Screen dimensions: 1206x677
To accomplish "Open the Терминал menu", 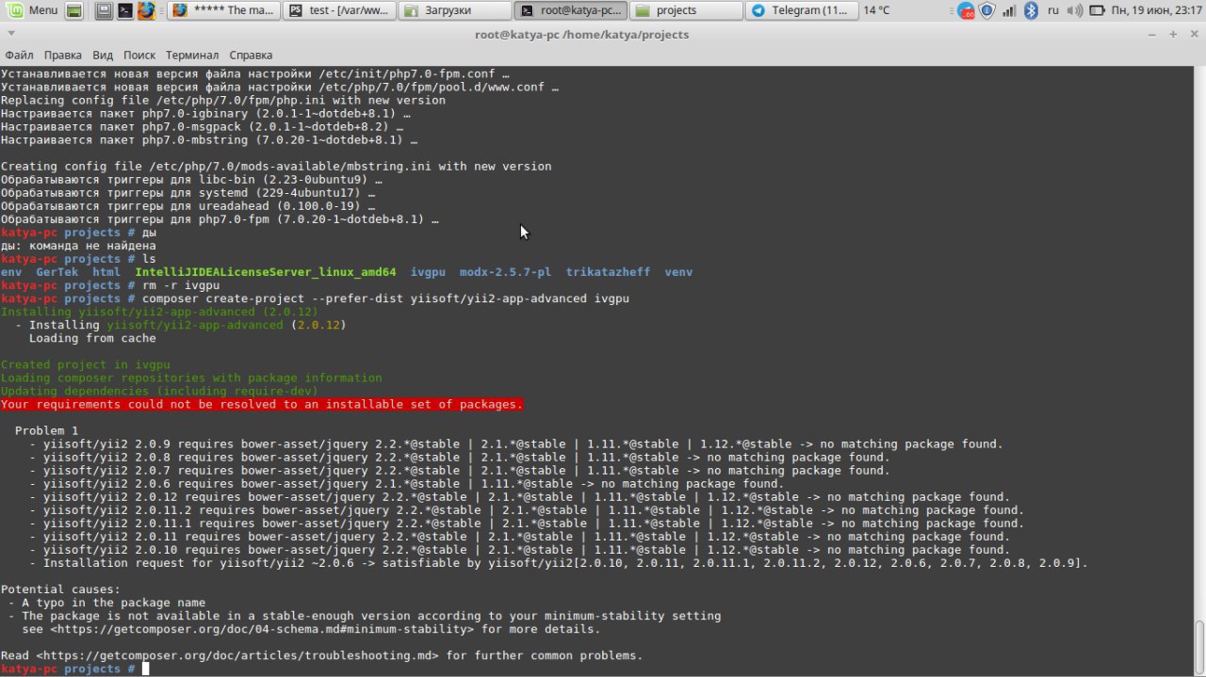I will coord(192,56).
